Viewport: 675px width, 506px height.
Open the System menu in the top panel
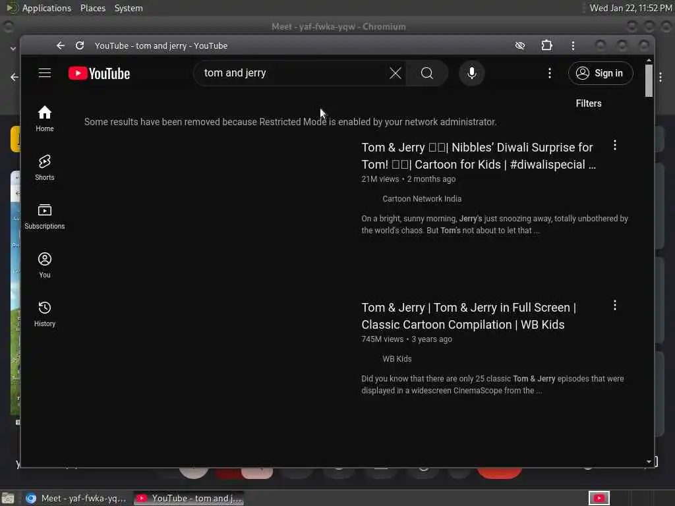[x=129, y=8]
